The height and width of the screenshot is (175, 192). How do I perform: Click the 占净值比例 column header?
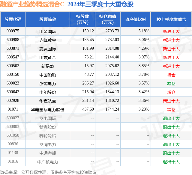(x=136, y=19)
